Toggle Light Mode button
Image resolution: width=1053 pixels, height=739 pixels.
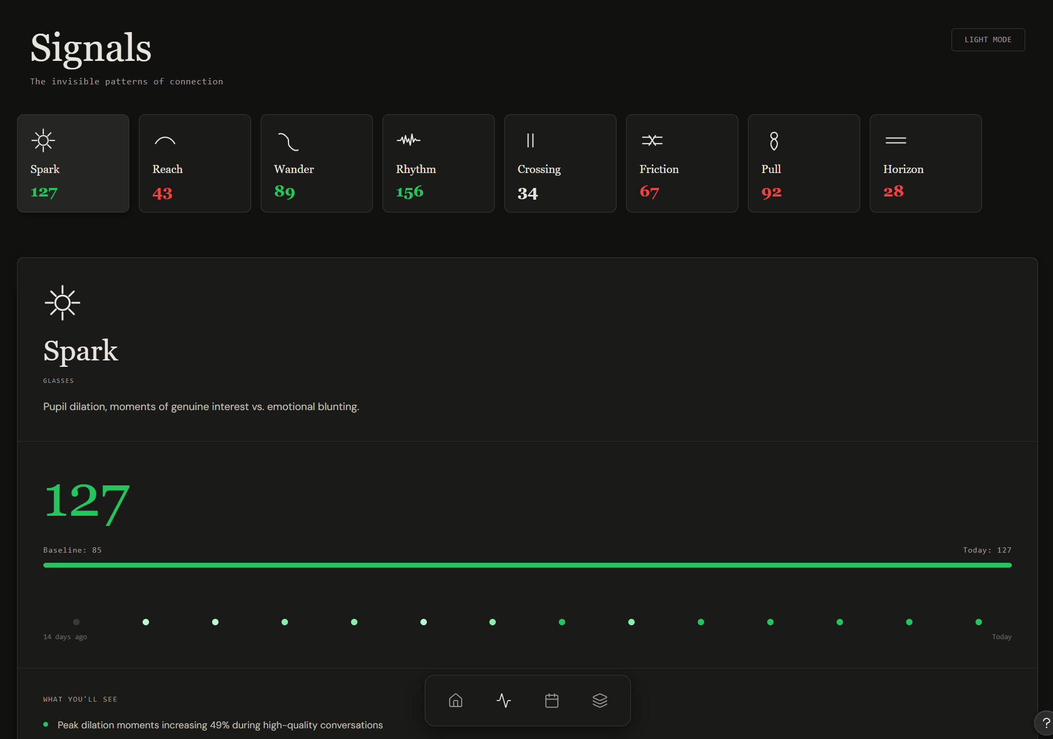point(988,40)
